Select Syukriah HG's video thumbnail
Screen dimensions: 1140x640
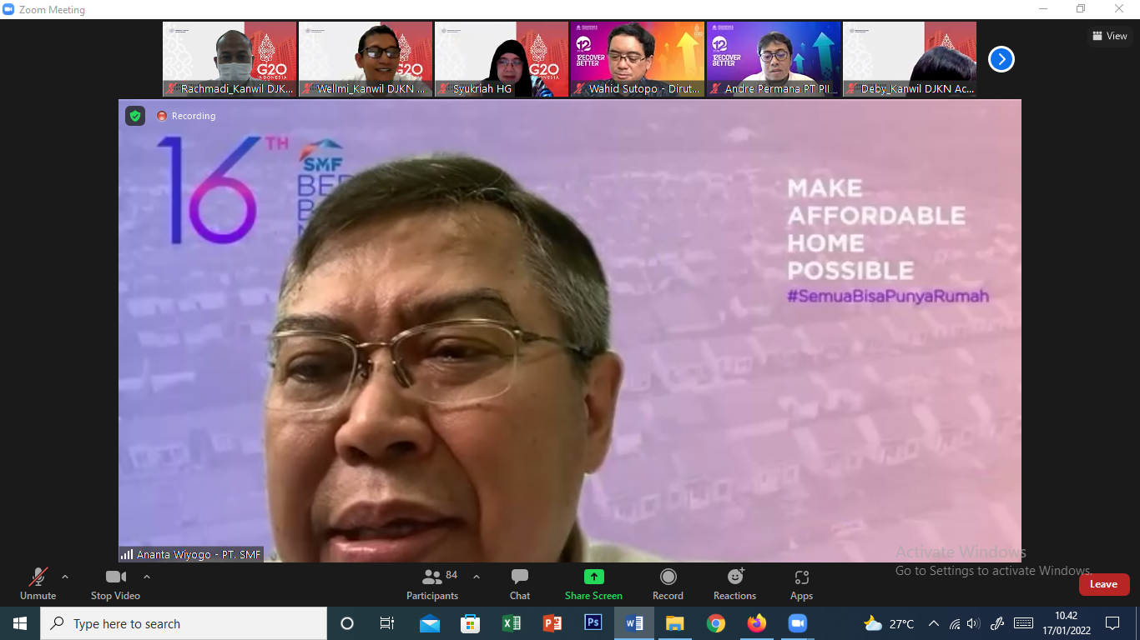point(501,58)
